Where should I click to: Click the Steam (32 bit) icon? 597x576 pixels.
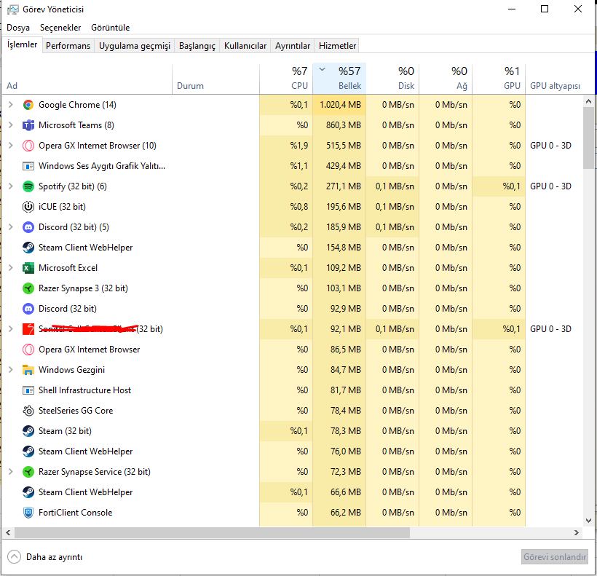[x=28, y=431]
